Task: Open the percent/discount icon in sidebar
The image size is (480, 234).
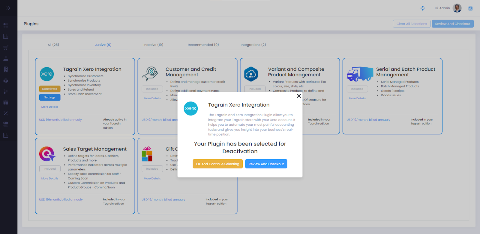Action: [x=6, y=113]
